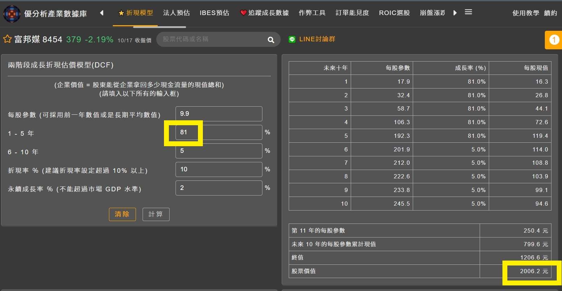Click the 終值 value 1206.6 元
Screen dimensions: 562x291
point(534,257)
